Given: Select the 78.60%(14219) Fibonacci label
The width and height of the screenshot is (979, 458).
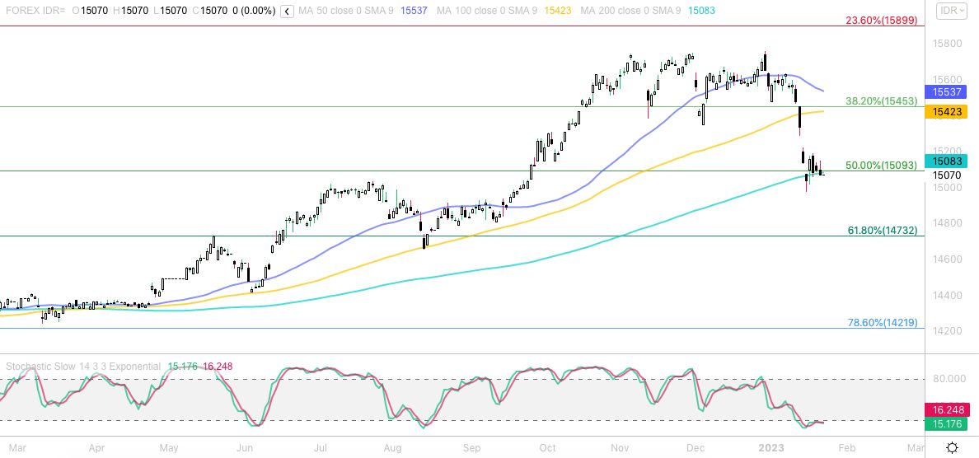Looking at the screenshot, I should click(883, 323).
